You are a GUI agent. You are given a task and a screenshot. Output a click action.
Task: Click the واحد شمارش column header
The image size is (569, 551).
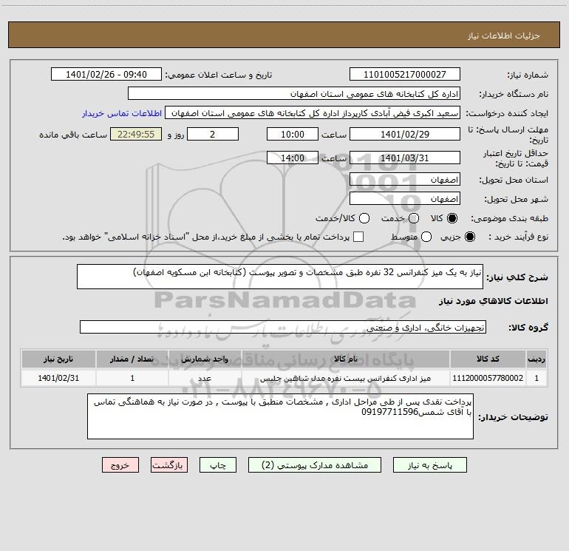click(x=205, y=359)
